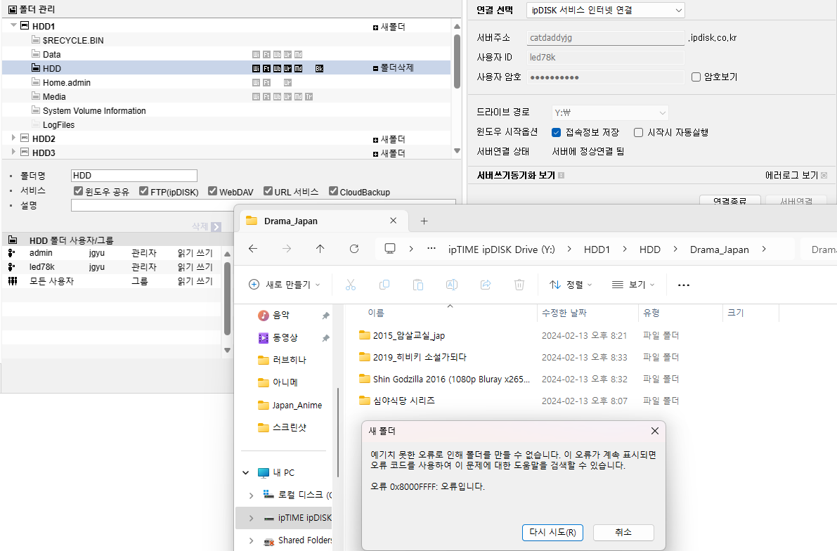
Task: Uncheck 접속정보 저장 checkbox
Action: coord(556,132)
